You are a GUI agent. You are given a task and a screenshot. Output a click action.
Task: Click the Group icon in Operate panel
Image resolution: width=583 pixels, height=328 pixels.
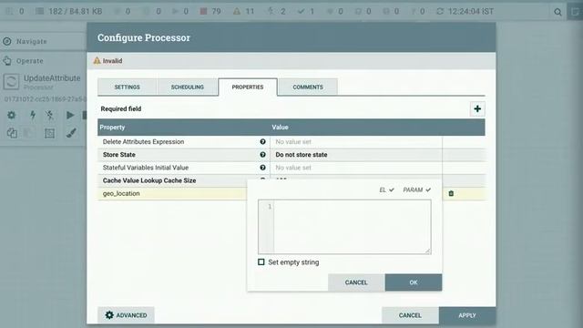pos(49,133)
